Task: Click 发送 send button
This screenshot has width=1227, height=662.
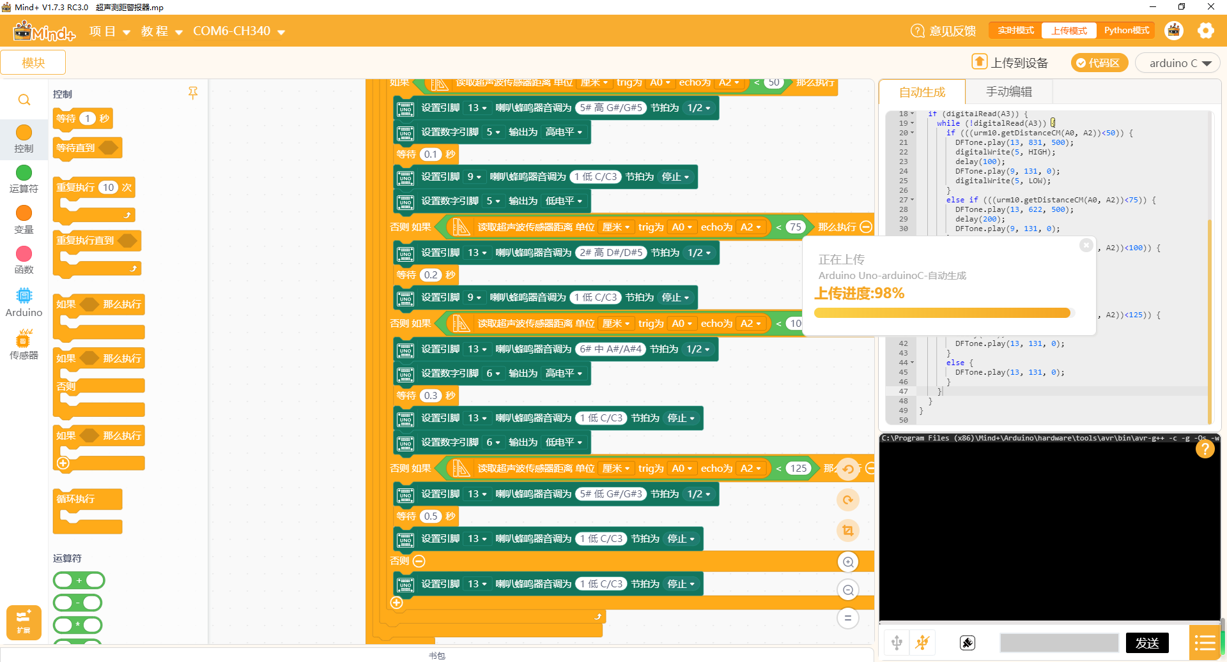Action: [1147, 643]
